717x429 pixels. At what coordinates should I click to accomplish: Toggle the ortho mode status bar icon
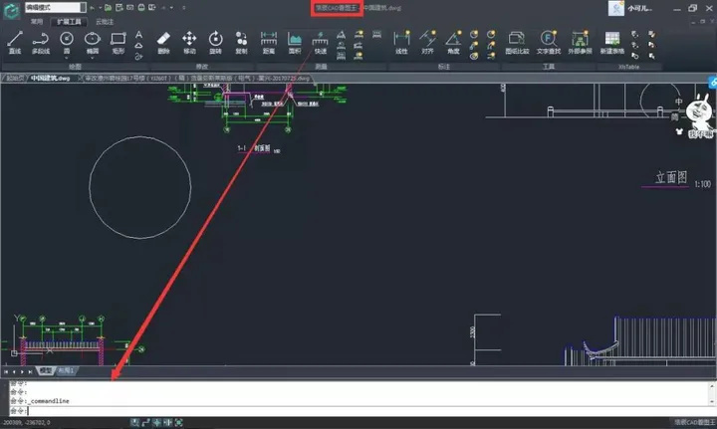coord(145,423)
